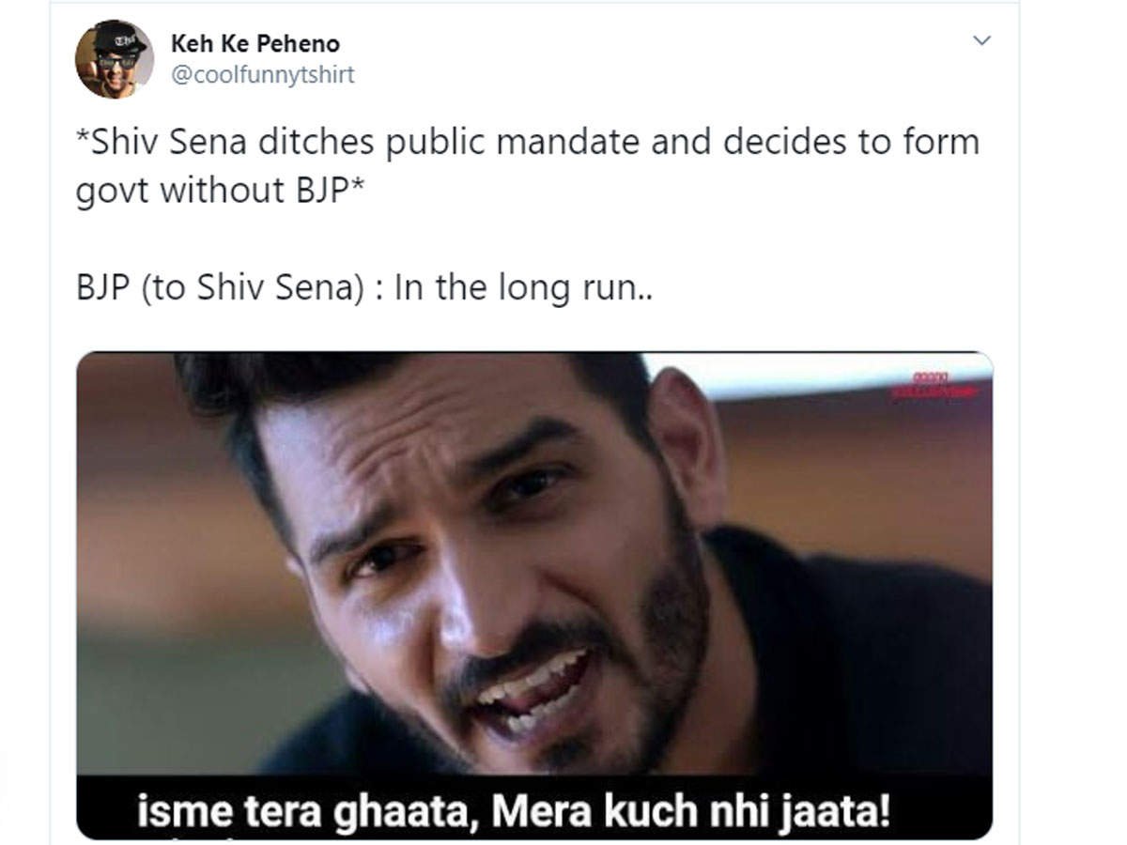Open the meme image in the tweet

click(x=533, y=595)
